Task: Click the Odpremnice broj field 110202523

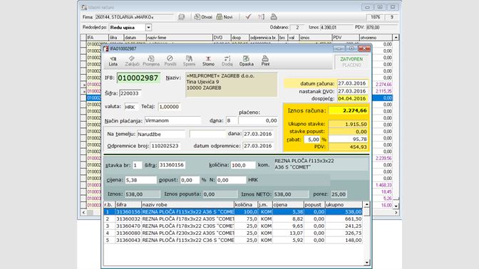Action: coord(165,146)
